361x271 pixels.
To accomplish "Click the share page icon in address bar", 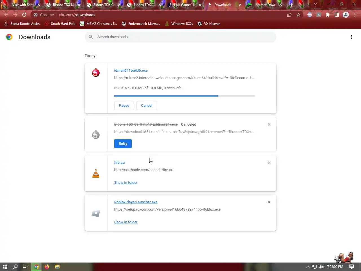I will click(289, 15).
